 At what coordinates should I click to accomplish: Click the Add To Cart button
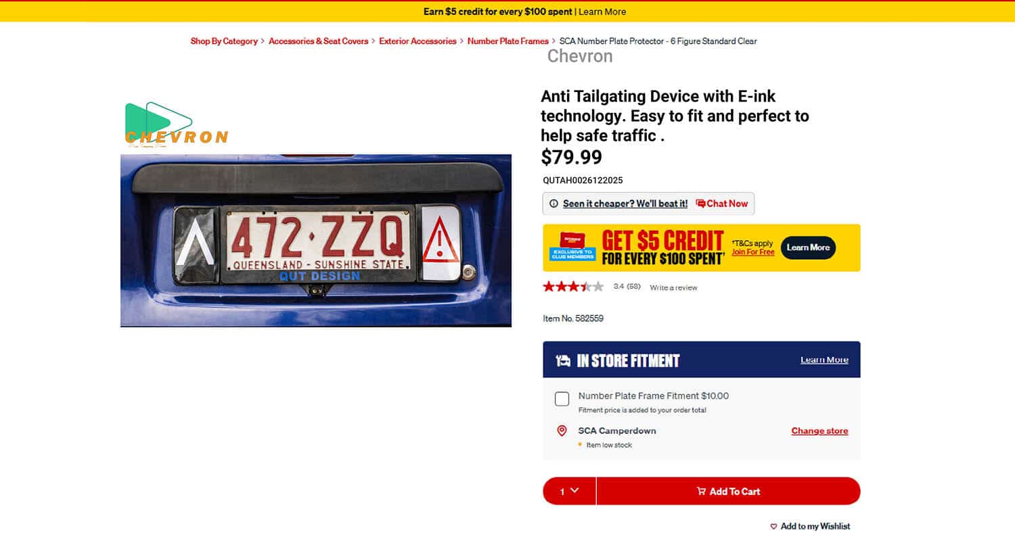click(728, 491)
